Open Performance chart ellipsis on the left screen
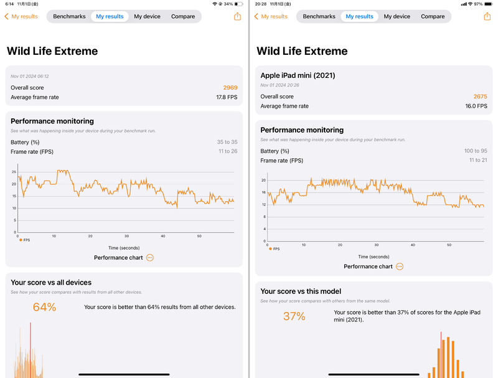Image resolution: width=498 pixels, height=378 pixels. [150, 257]
